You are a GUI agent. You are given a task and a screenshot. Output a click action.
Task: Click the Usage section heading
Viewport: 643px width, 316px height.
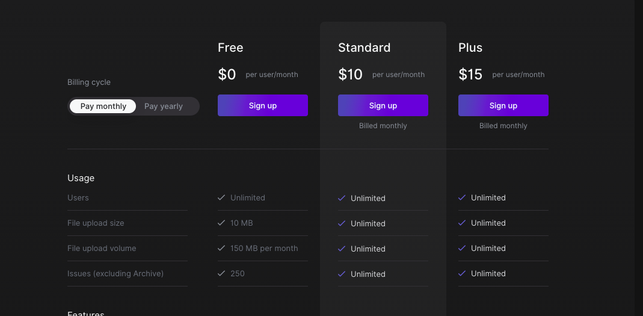[x=81, y=178]
